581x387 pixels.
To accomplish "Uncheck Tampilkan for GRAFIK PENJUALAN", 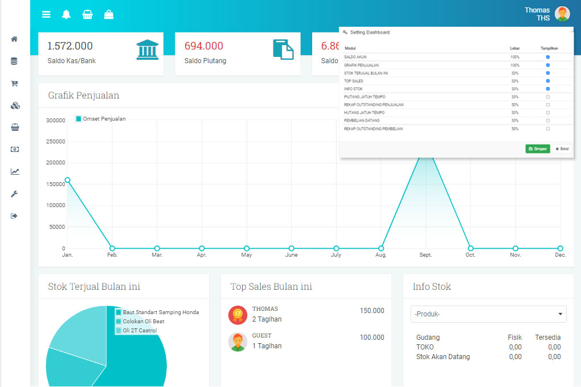I will point(547,65).
